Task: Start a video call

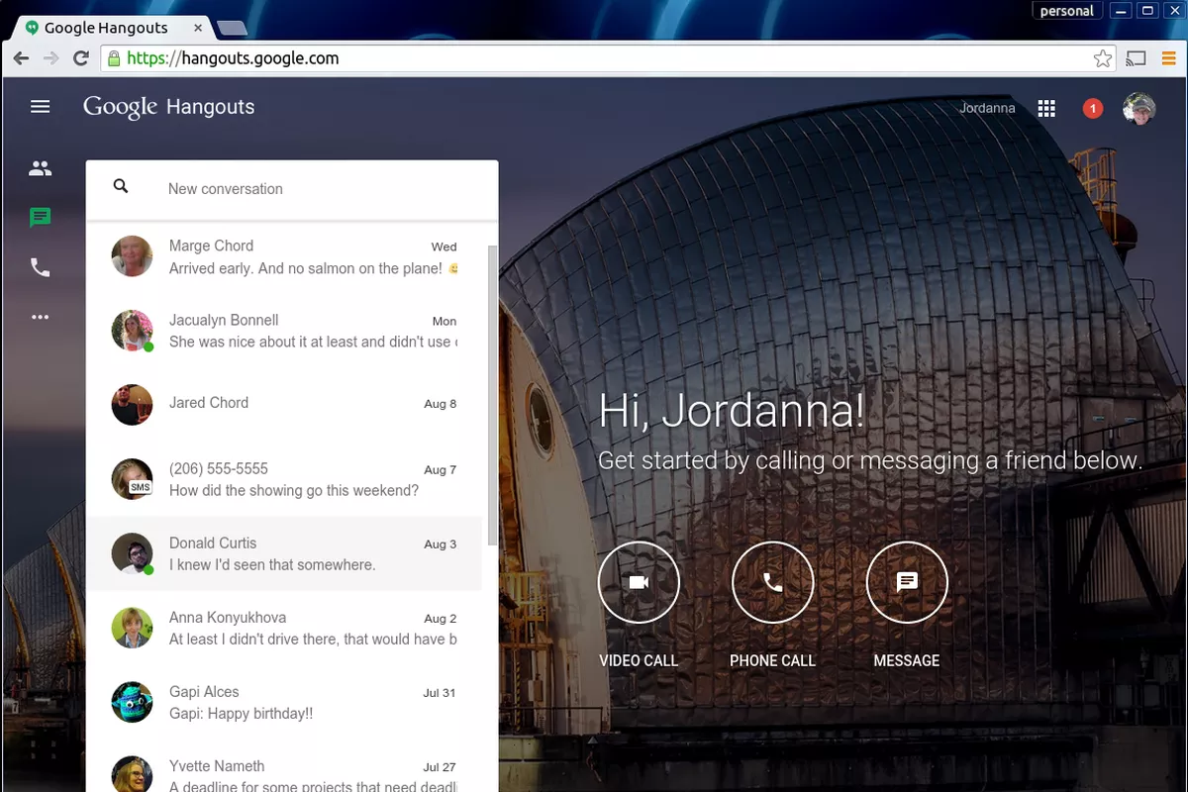Action: [x=639, y=583]
